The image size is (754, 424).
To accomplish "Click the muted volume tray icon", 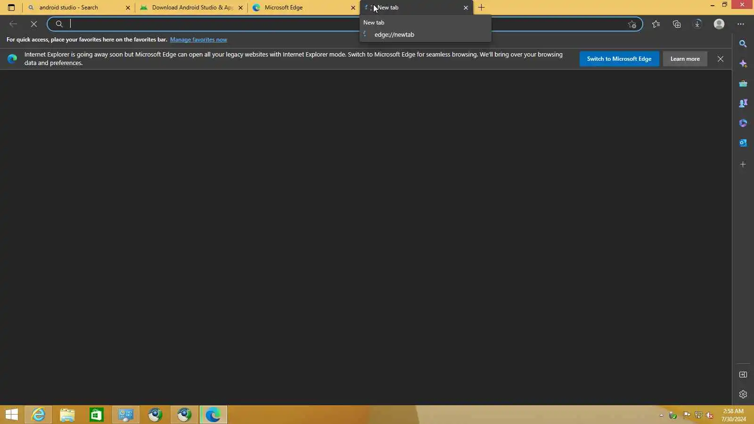I will [x=710, y=416].
